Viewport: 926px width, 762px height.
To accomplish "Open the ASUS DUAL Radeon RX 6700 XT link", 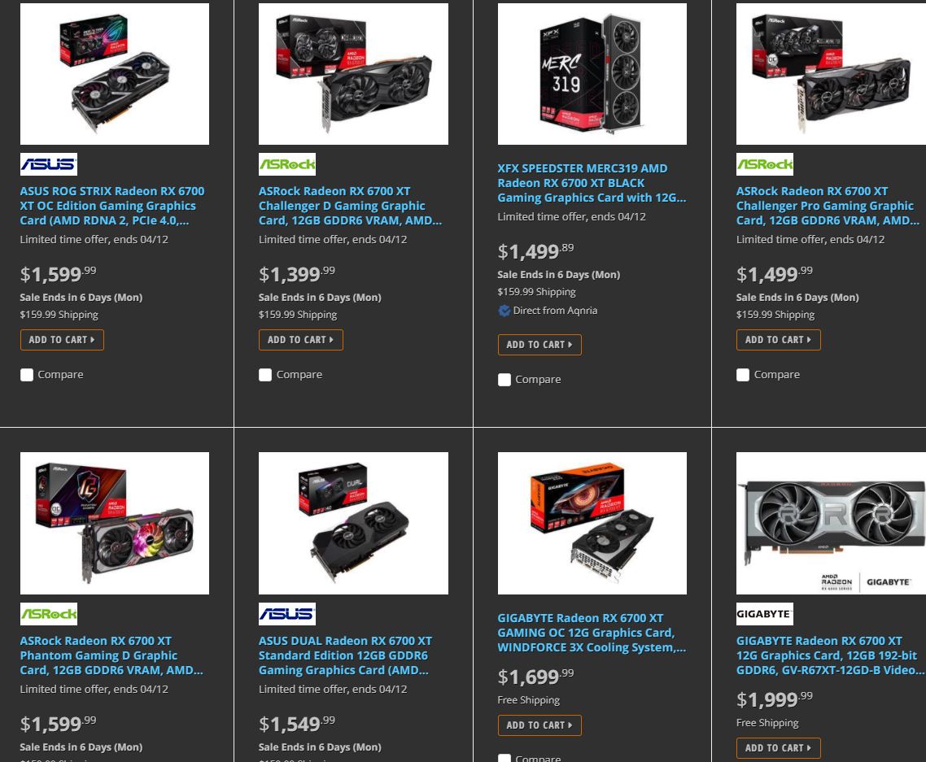I will [x=346, y=655].
